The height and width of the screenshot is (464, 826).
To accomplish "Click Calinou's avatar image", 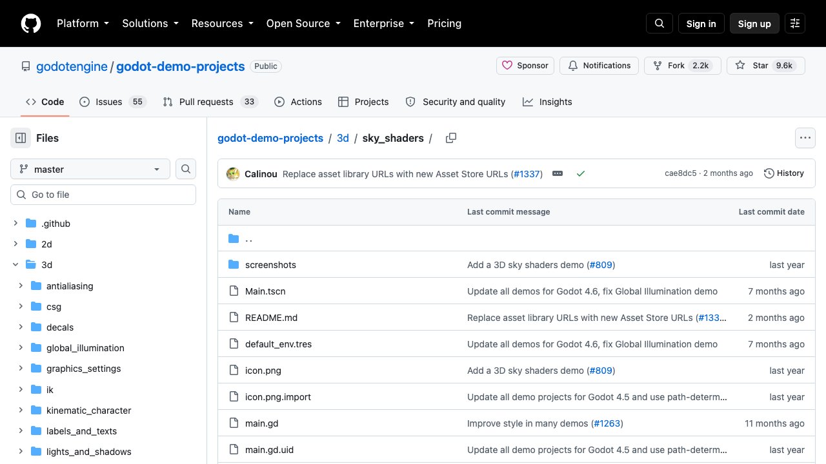I will 233,173.
